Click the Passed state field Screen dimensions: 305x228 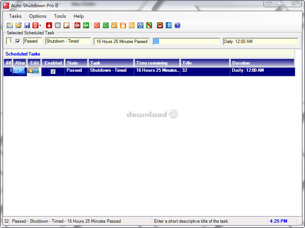pyautogui.click(x=33, y=41)
